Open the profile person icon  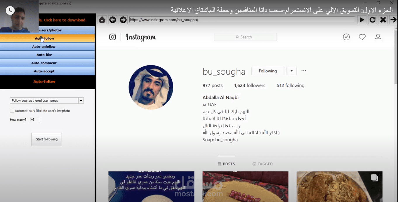(x=378, y=37)
